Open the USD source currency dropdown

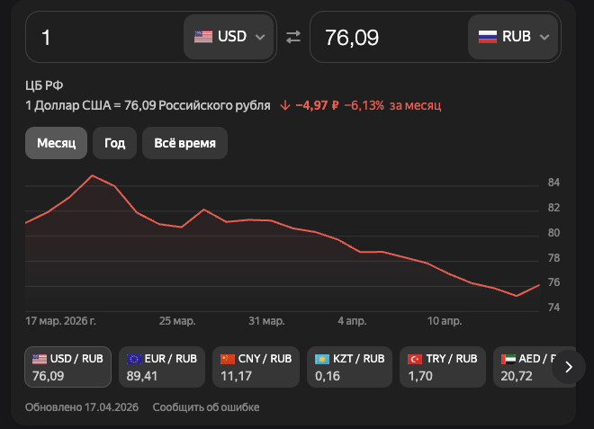click(229, 37)
